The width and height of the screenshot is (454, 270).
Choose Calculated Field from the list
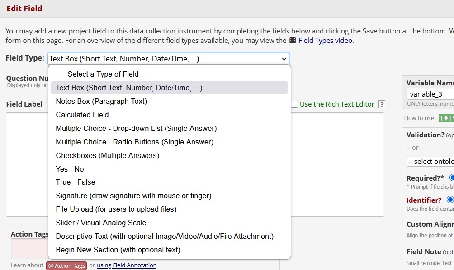[82, 115]
